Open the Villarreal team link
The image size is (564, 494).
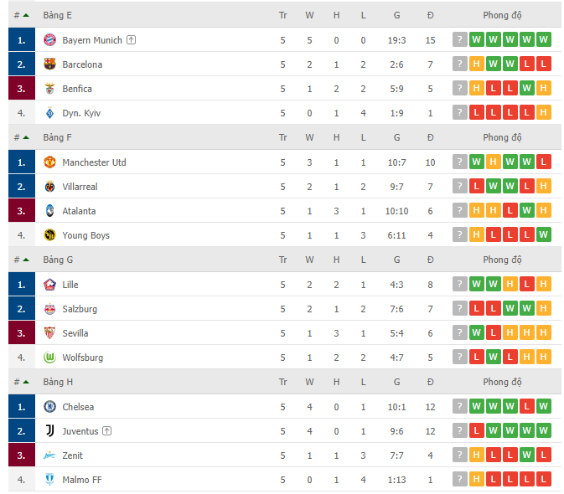pos(80,187)
